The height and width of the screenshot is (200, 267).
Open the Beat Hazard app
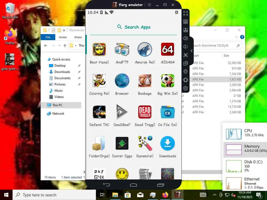99,49
